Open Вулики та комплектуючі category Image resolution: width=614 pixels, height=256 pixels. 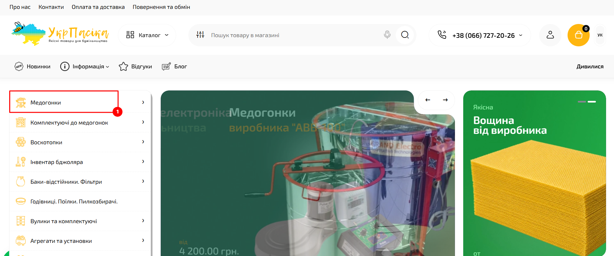64,221
